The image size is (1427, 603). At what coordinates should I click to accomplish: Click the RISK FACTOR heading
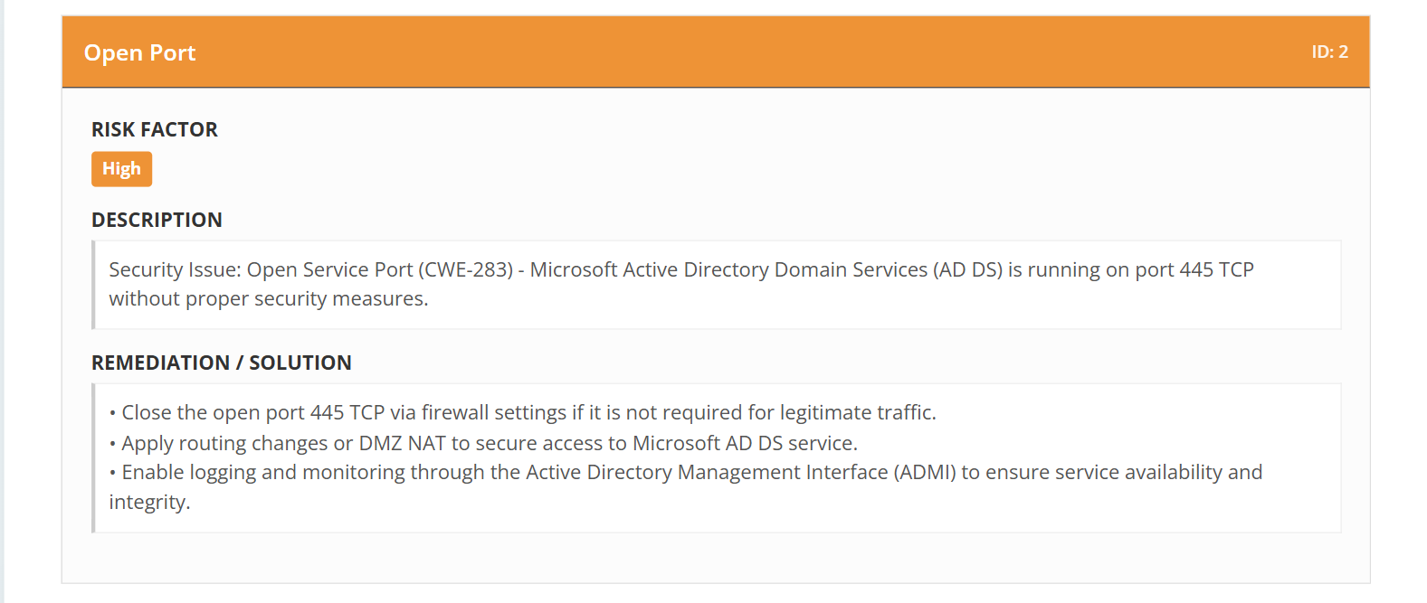pos(155,129)
